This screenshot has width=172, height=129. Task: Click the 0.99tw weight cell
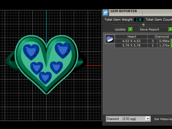tap(164, 41)
